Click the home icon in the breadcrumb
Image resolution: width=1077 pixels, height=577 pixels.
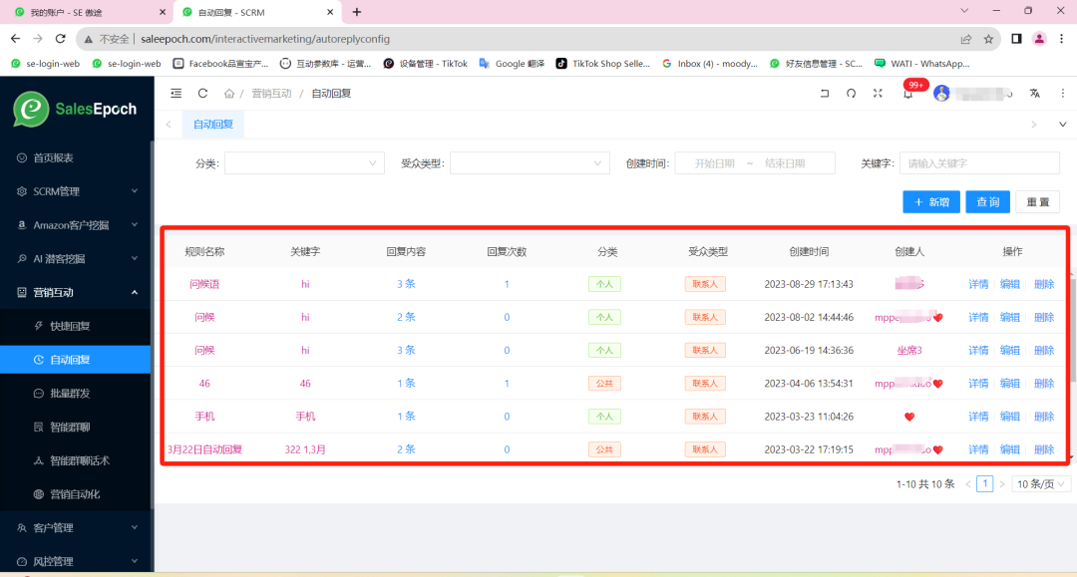(229, 94)
